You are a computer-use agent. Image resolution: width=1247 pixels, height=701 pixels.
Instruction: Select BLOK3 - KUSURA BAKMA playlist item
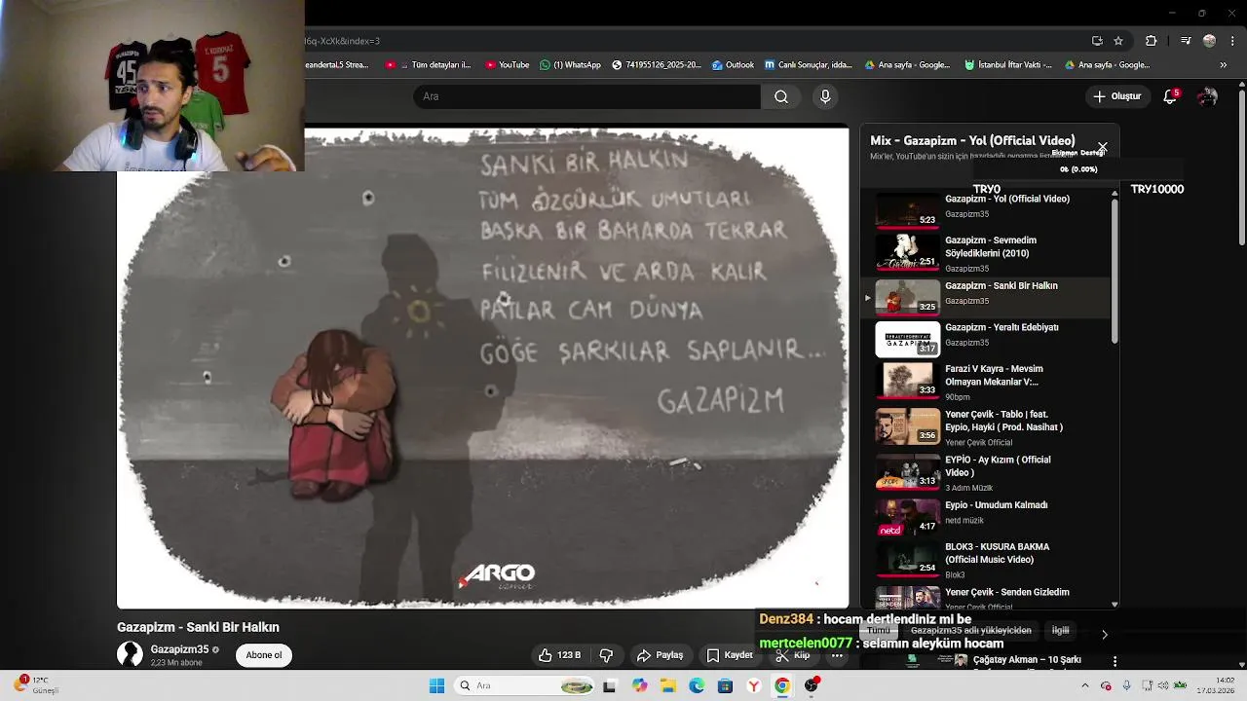(x=987, y=560)
